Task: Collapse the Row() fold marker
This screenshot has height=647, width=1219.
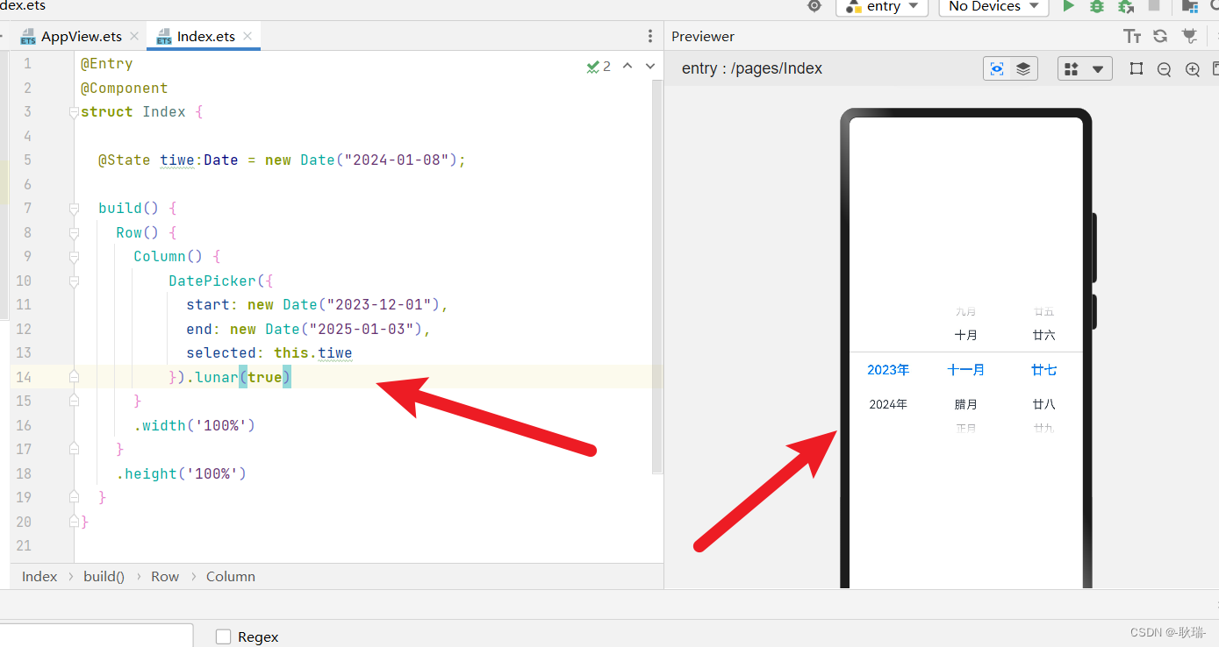Action: 74,232
